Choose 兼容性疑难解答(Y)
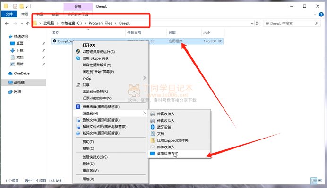Screen dimensions: 327x188 point(111,65)
